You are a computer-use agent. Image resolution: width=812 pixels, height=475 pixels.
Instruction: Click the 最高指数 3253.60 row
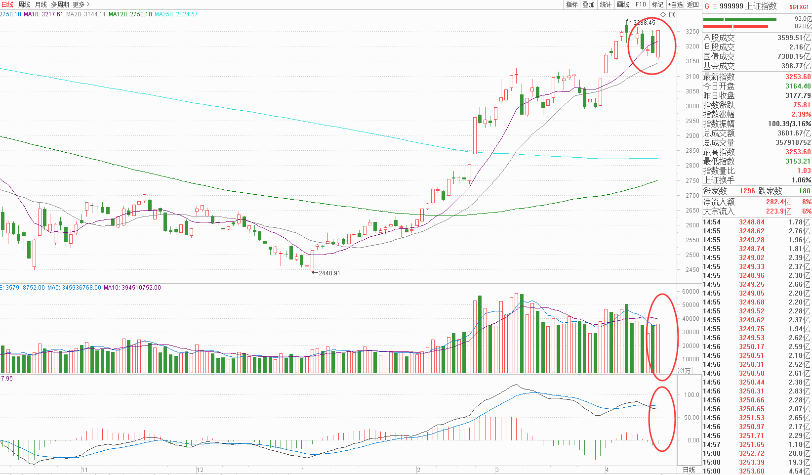point(757,152)
